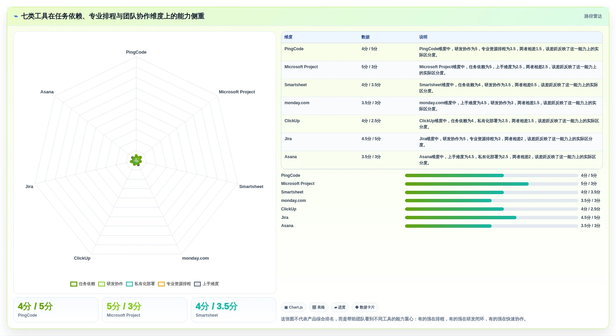Viewport: 616px width, 336px height.
Task: Toggle the 上手难度 legend series
Action: click(206, 284)
